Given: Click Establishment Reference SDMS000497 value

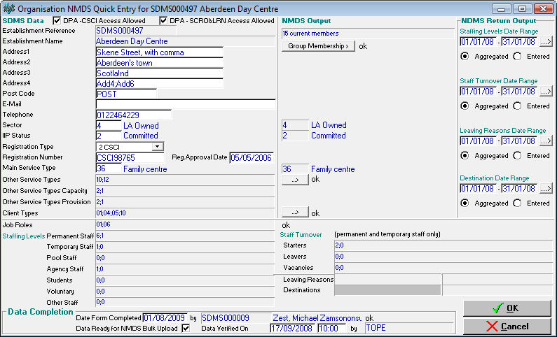Looking at the screenshot, I should 120,31.
